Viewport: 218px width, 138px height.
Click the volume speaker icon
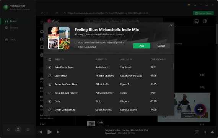tap(205, 132)
